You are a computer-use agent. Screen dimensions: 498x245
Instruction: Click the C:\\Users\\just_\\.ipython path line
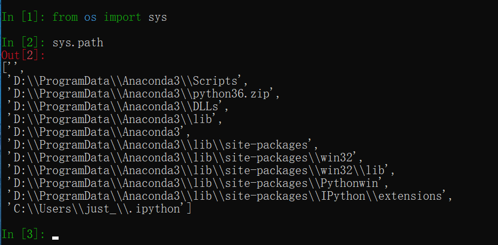pyautogui.click(x=99, y=209)
